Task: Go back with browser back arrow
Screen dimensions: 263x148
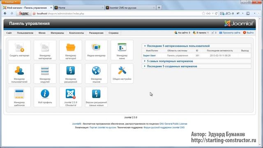Action: click(x=5, y=14)
